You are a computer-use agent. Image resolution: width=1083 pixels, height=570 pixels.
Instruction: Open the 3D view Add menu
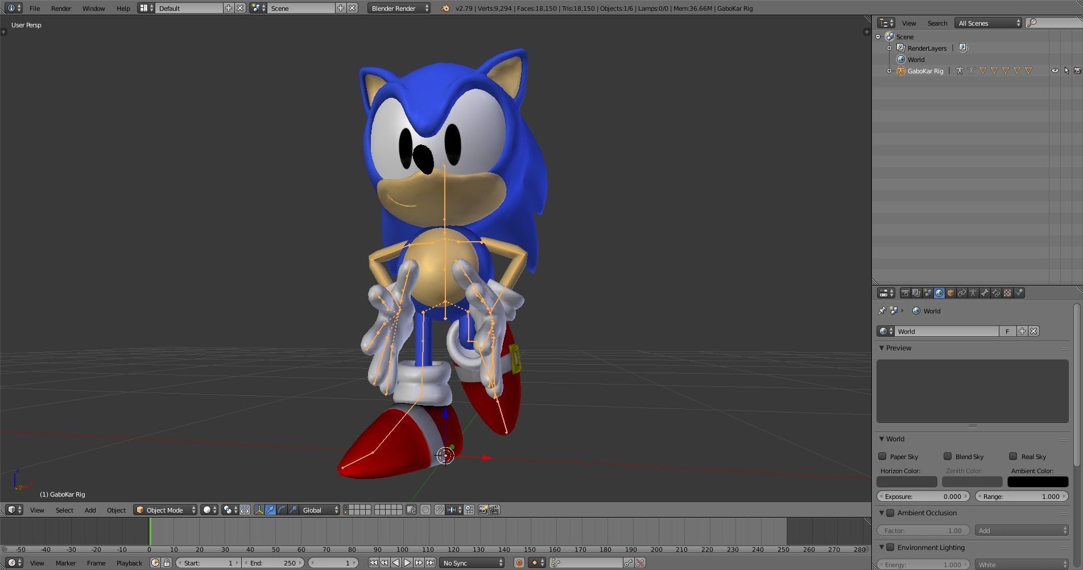[90, 510]
